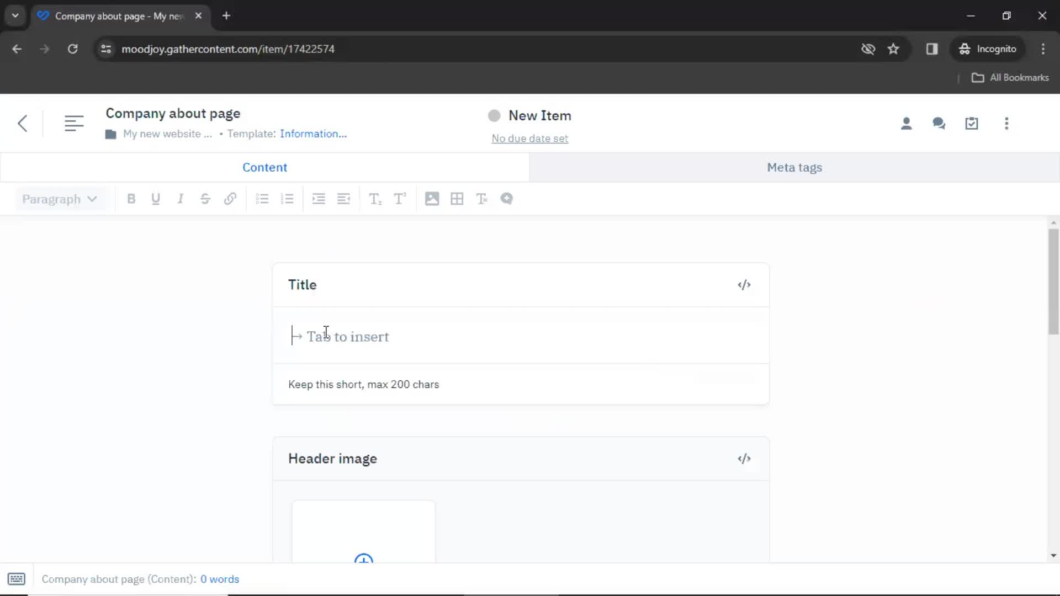Click the Insert table icon
Image resolution: width=1060 pixels, height=596 pixels.
pos(457,199)
